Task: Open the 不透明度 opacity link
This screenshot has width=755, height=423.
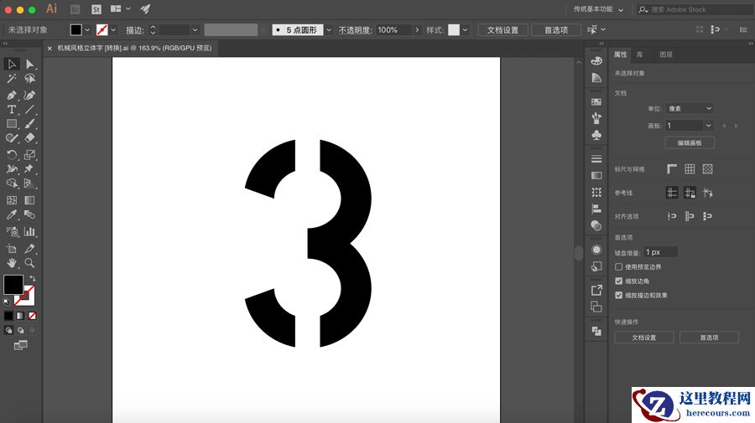Action: pos(355,30)
